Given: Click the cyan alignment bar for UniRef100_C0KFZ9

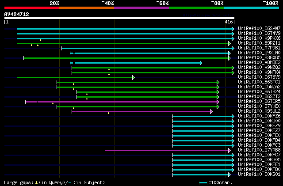Looking at the screenshot, I should tap(203, 126).
